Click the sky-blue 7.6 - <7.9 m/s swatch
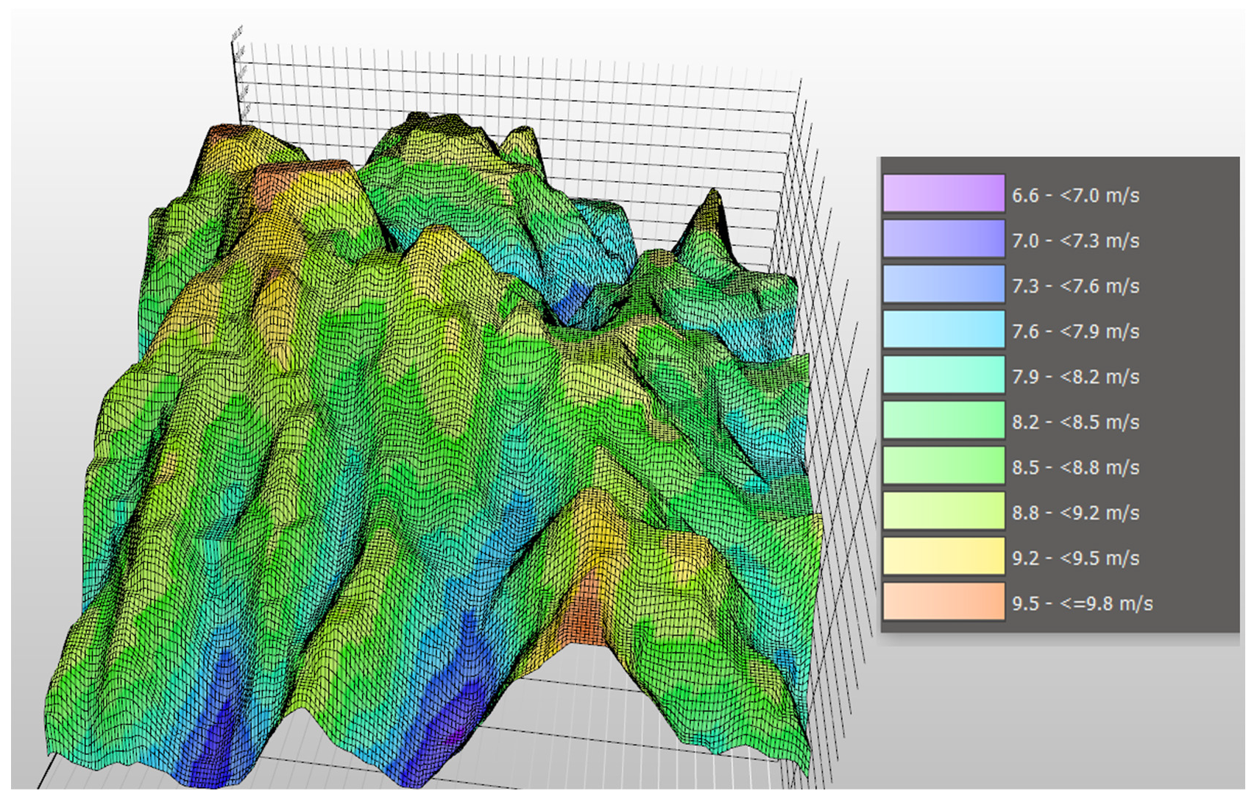Viewport: 1257px width, 802px height. [943, 330]
